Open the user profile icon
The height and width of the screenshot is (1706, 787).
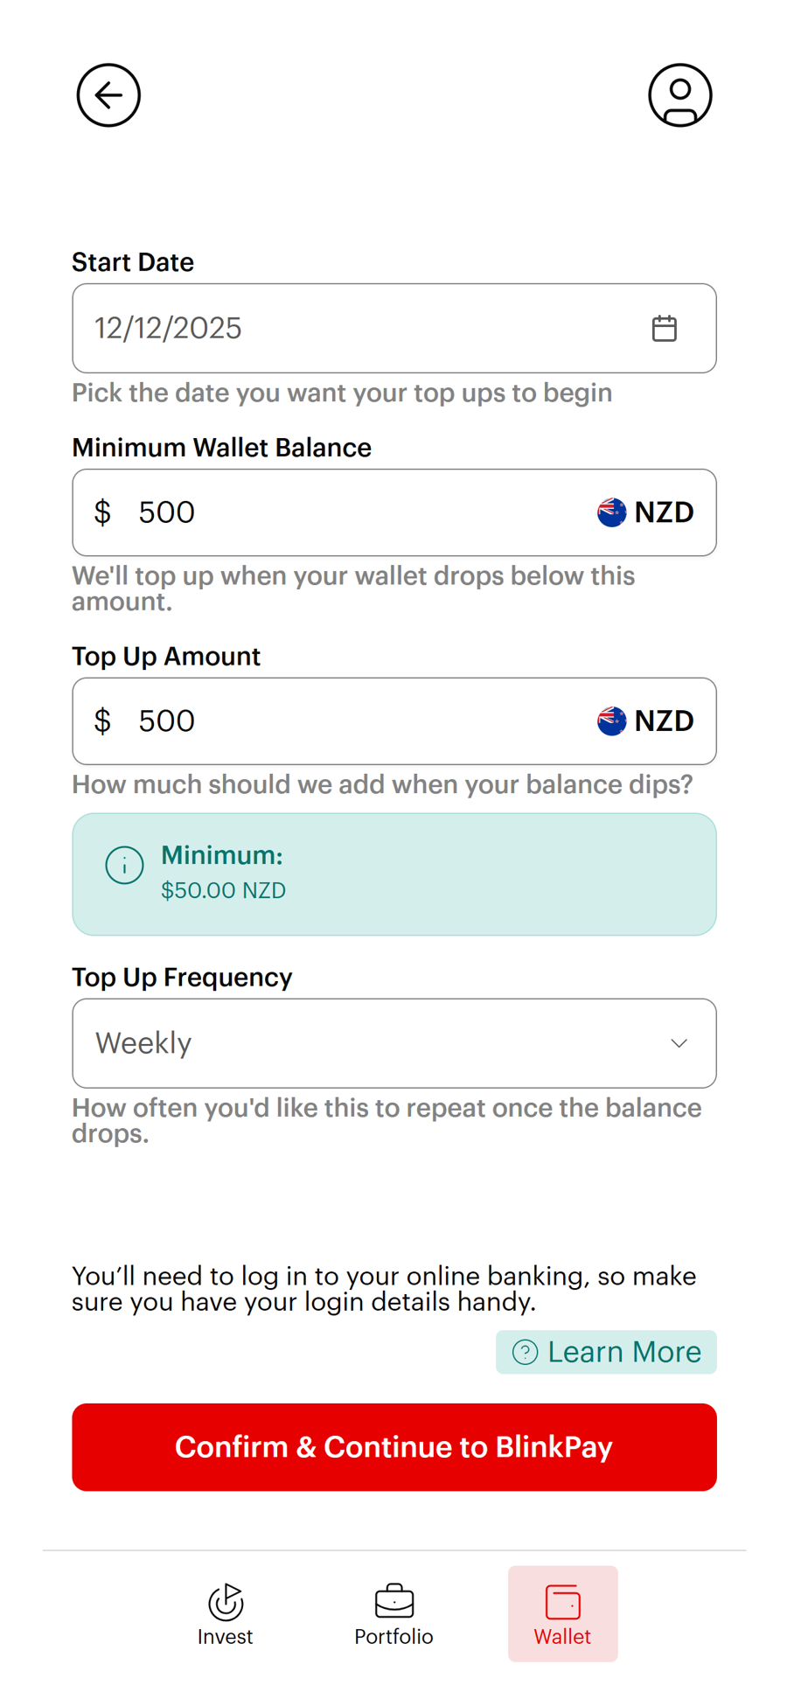click(679, 96)
